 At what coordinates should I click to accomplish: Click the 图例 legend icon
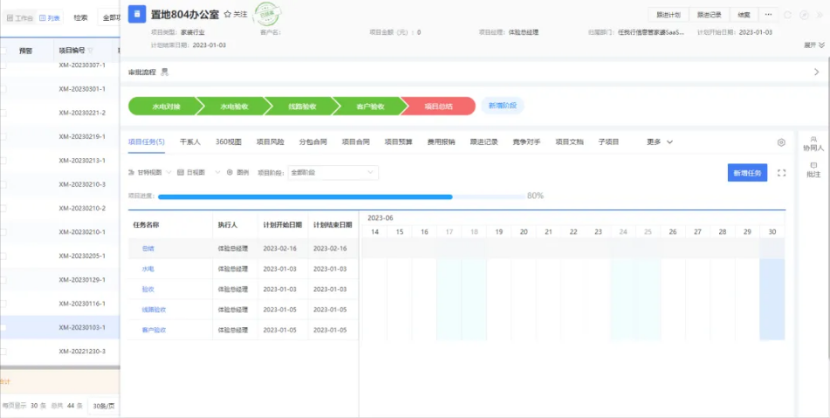(230, 173)
